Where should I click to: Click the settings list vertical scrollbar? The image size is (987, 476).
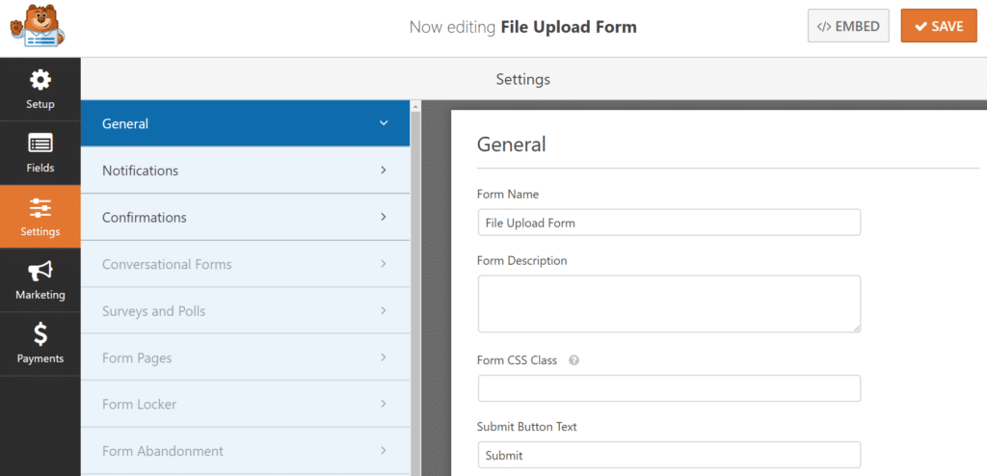tap(416, 289)
